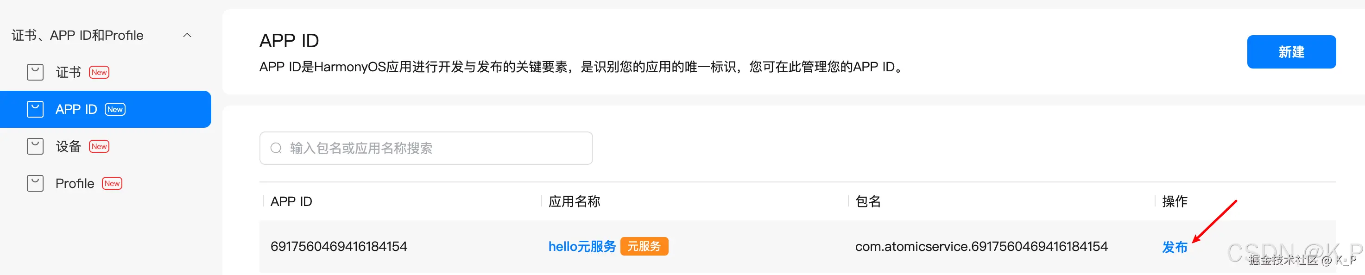Click the device icon beside 设备
The image size is (1365, 275).
(35, 146)
